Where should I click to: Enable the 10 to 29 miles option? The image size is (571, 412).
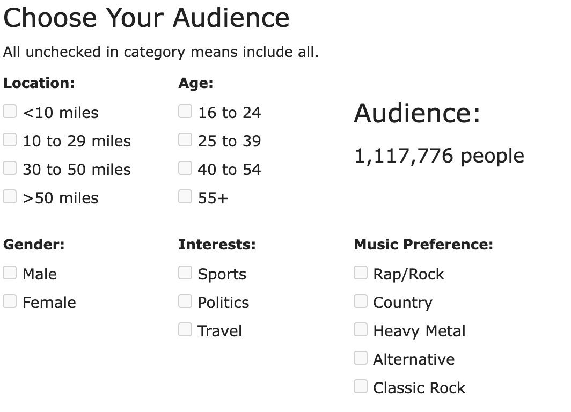pyautogui.click(x=10, y=139)
